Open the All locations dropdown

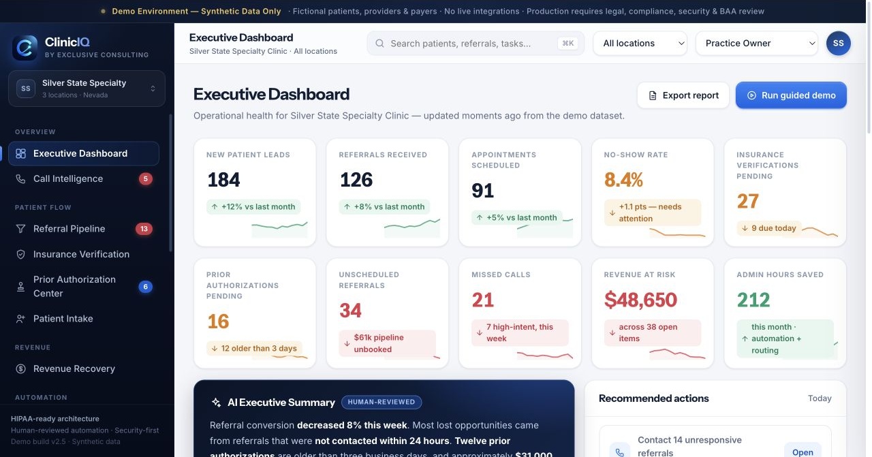640,43
